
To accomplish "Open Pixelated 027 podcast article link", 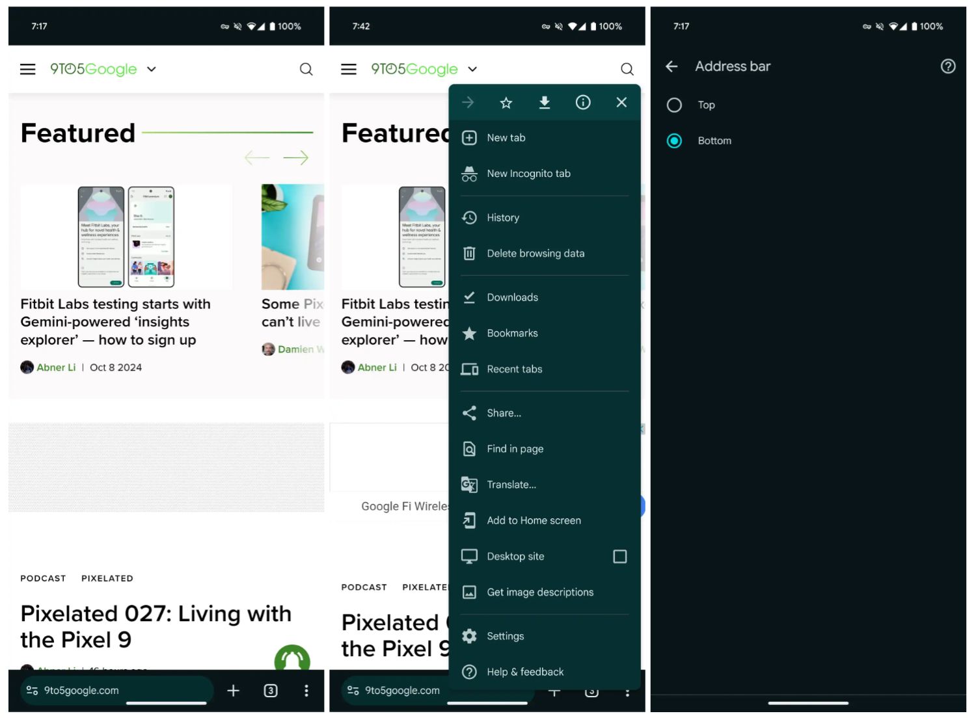I will click(x=156, y=626).
